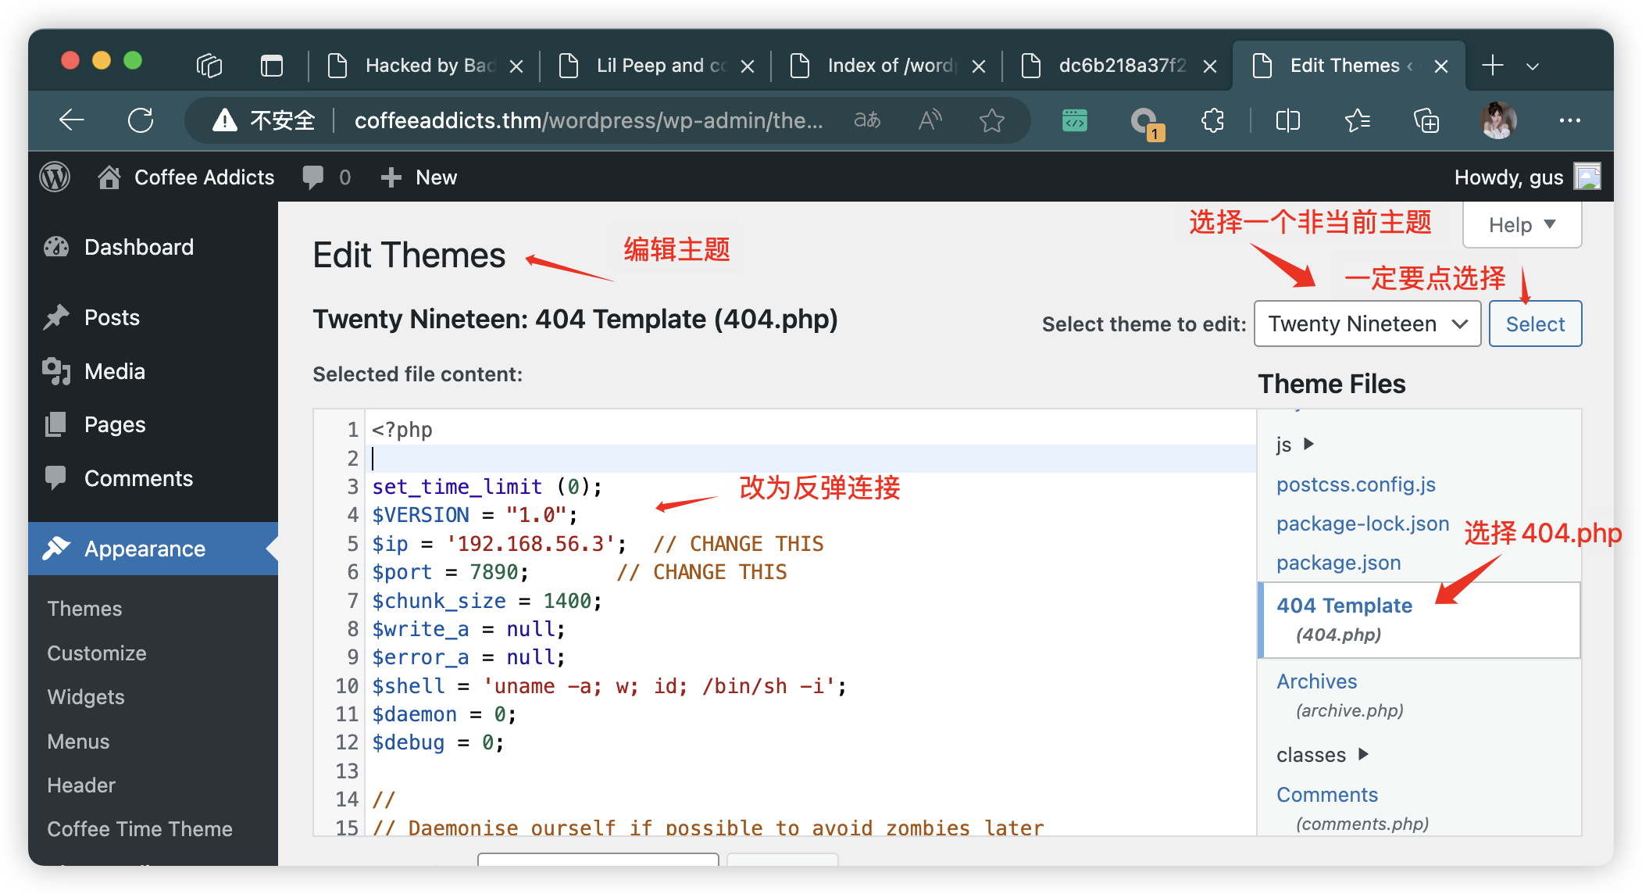Click the WordPress logo in admin bar
This screenshot has width=1642, height=894.
click(55, 177)
